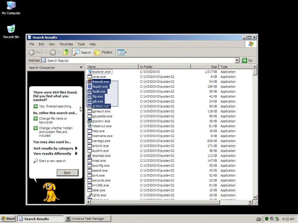Select the fsquirt.exe Bluetooth icon
This screenshot has width=298, height=223.
coord(90,87)
